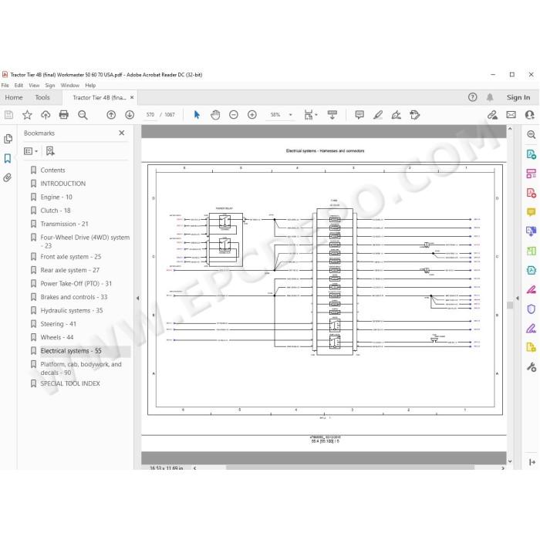Viewport: 540px width, 540px height.
Task: Click the zoom in plus icon
Action: pos(252,115)
